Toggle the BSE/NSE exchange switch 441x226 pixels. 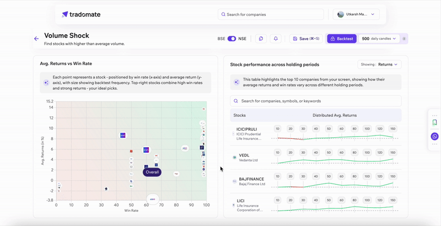point(232,39)
